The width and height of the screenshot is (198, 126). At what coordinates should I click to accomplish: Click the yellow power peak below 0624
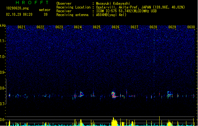(x=81, y=123)
